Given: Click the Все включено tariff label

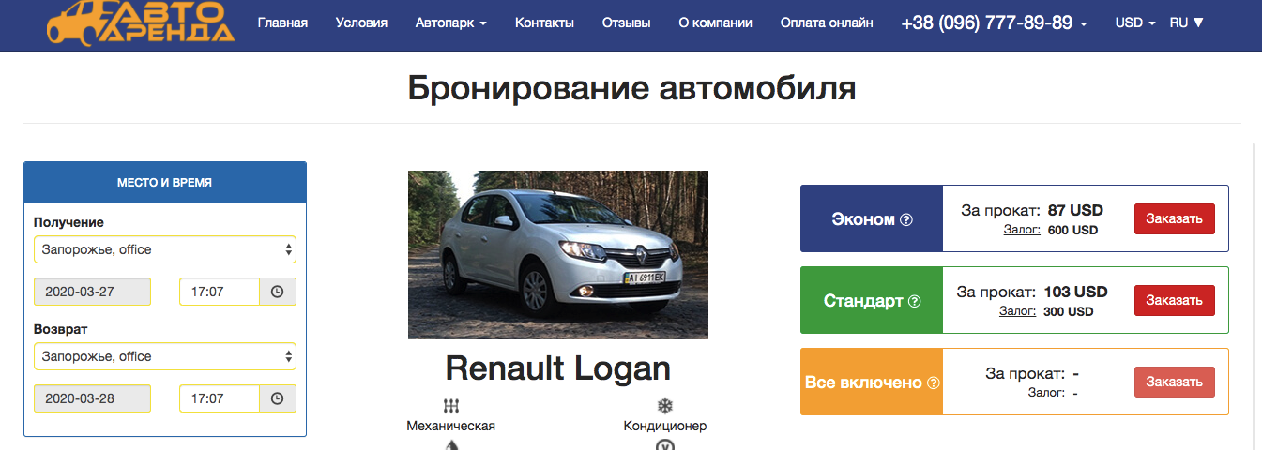Looking at the screenshot, I should click(x=864, y=382).
